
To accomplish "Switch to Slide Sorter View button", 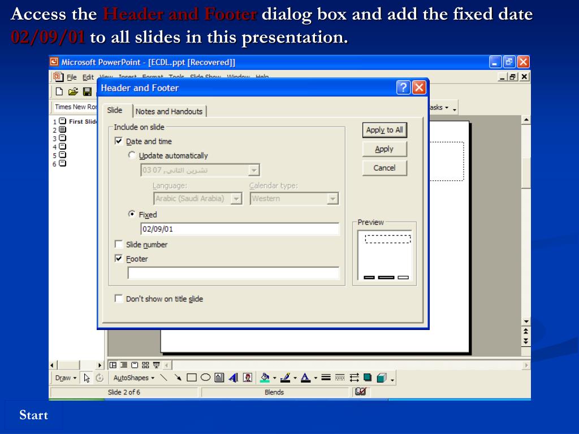I will (145, 365).
